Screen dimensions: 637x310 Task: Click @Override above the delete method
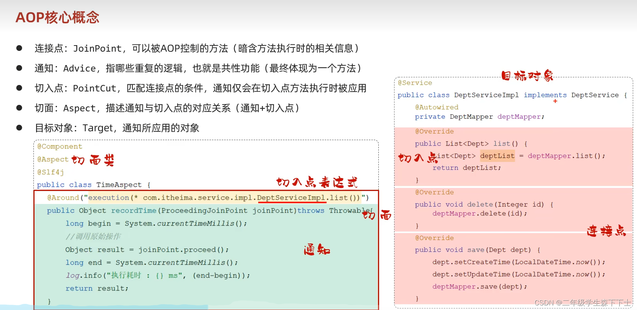pos(434,193)
